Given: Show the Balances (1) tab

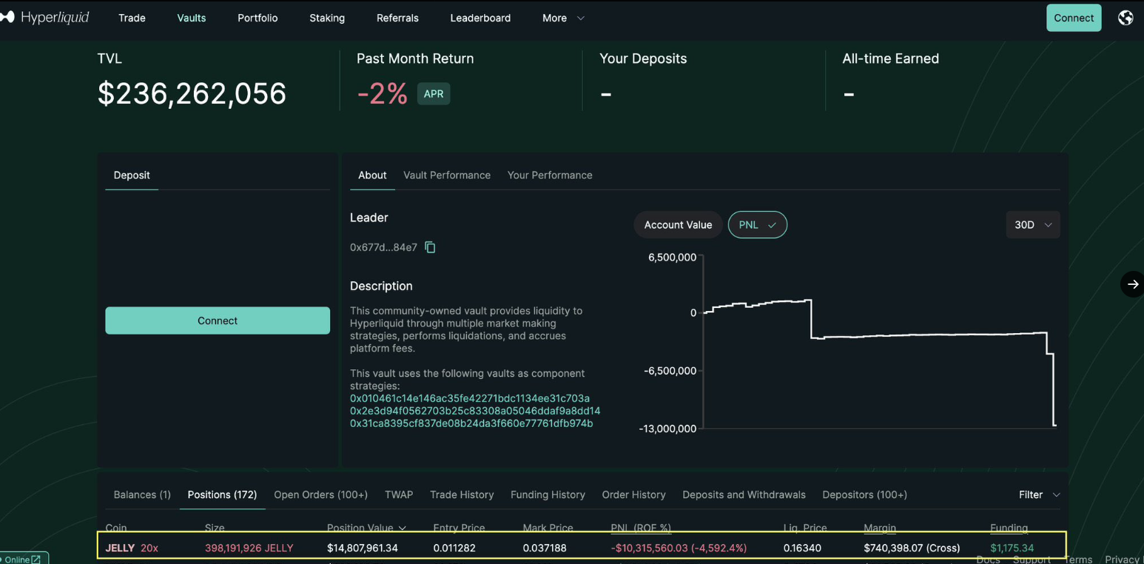Looking at the screenshot, I should [142, 494].
